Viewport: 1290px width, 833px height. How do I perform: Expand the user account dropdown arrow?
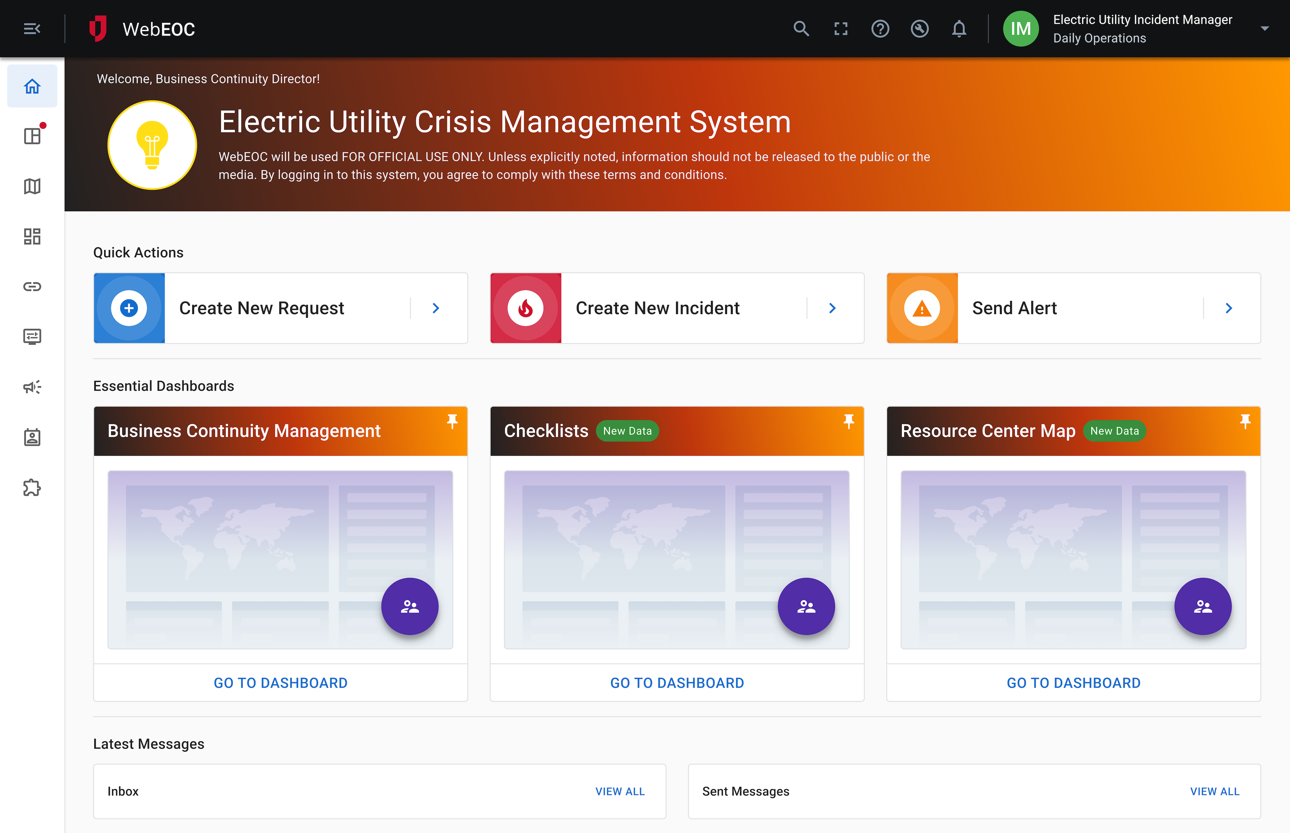(1265, 29)
